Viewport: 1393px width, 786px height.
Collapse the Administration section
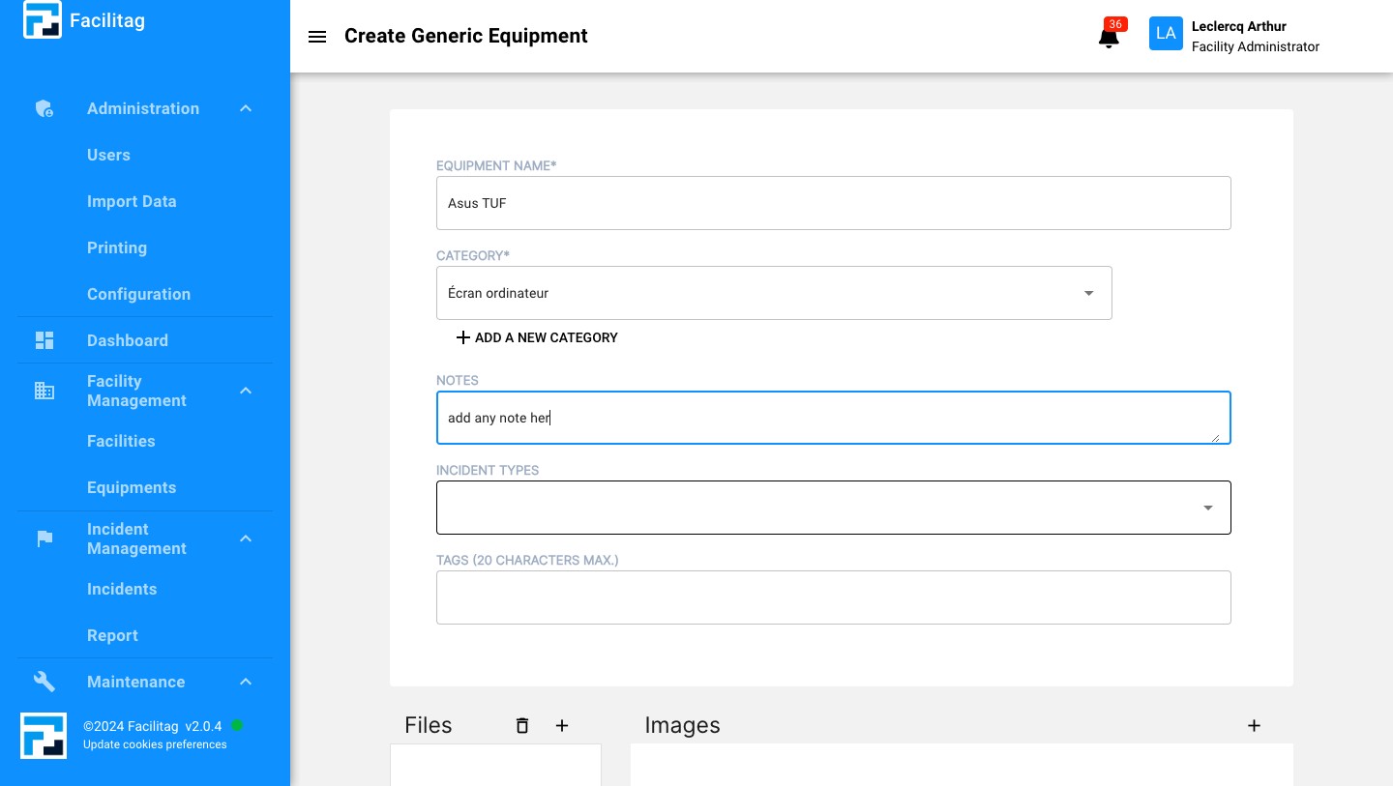246,108
